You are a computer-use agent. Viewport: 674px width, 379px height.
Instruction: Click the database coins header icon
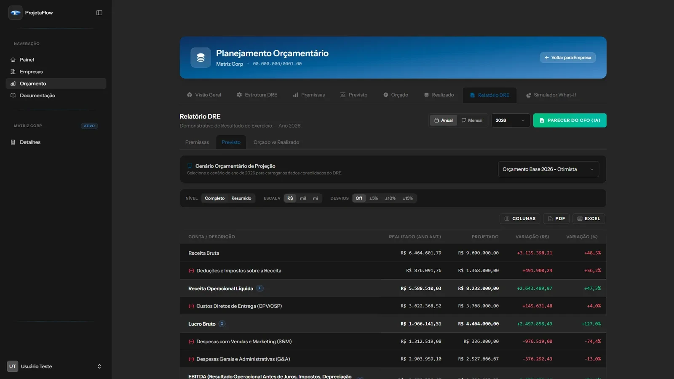(x=201, y=58)
